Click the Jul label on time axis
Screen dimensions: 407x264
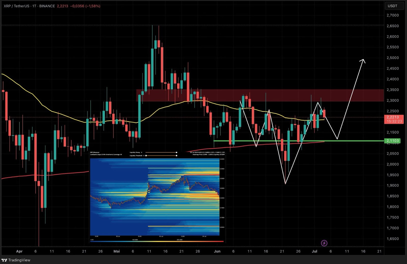(314, 251)
